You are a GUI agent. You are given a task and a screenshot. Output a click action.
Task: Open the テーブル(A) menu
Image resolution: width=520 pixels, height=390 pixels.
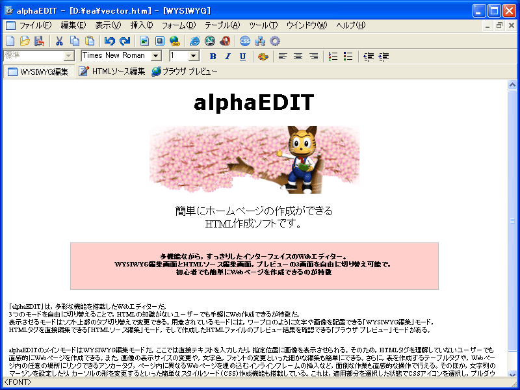coord(222,25)
